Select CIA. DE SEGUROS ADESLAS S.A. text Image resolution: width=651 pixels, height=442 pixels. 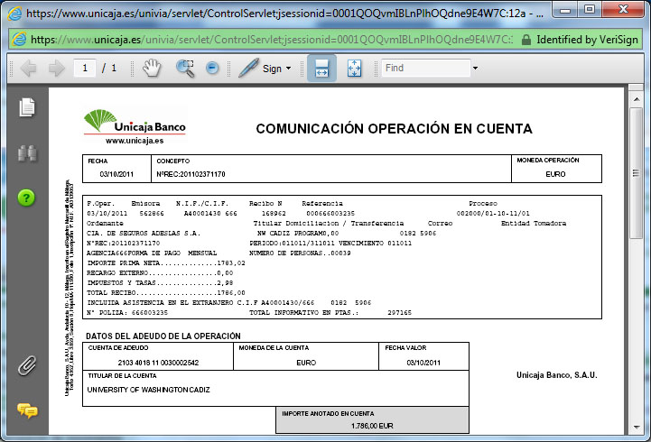(x=144, y=234)
